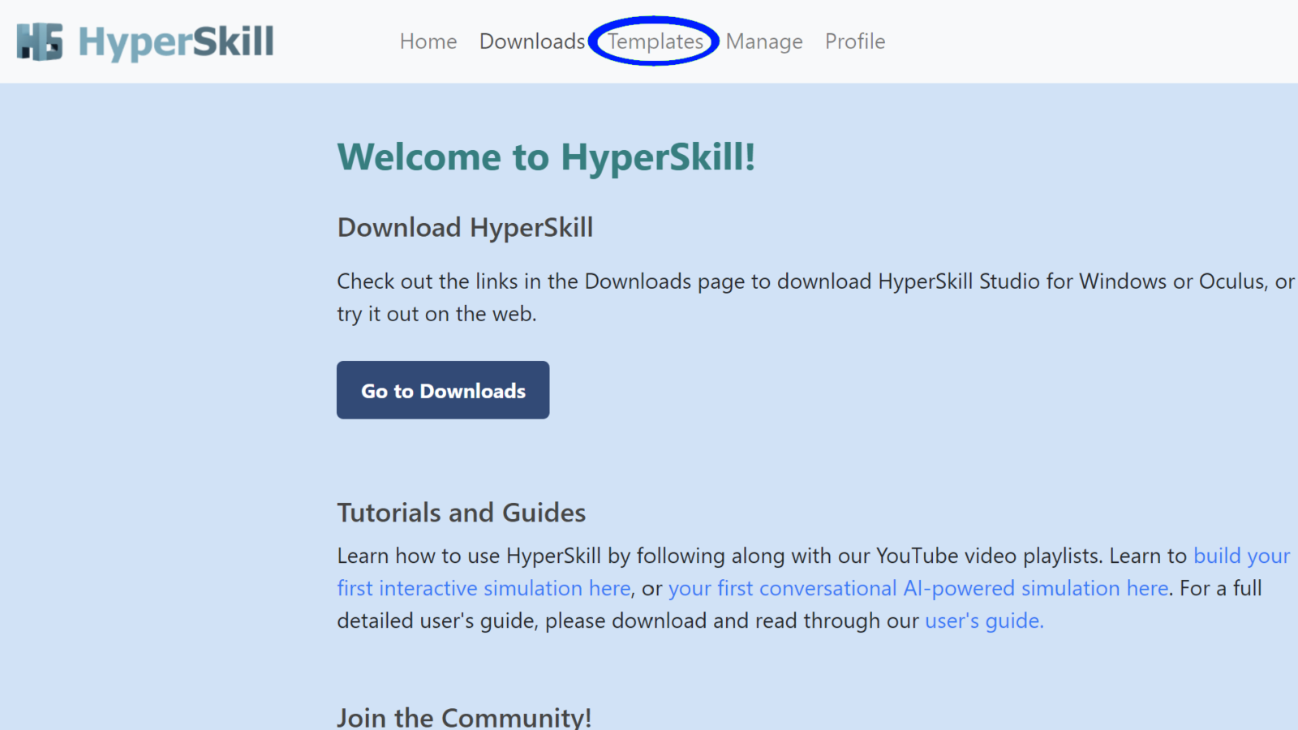Open the Home page from the navbar
The width and height of the screenshot is (1298, 730).
[x=428, y=41]
